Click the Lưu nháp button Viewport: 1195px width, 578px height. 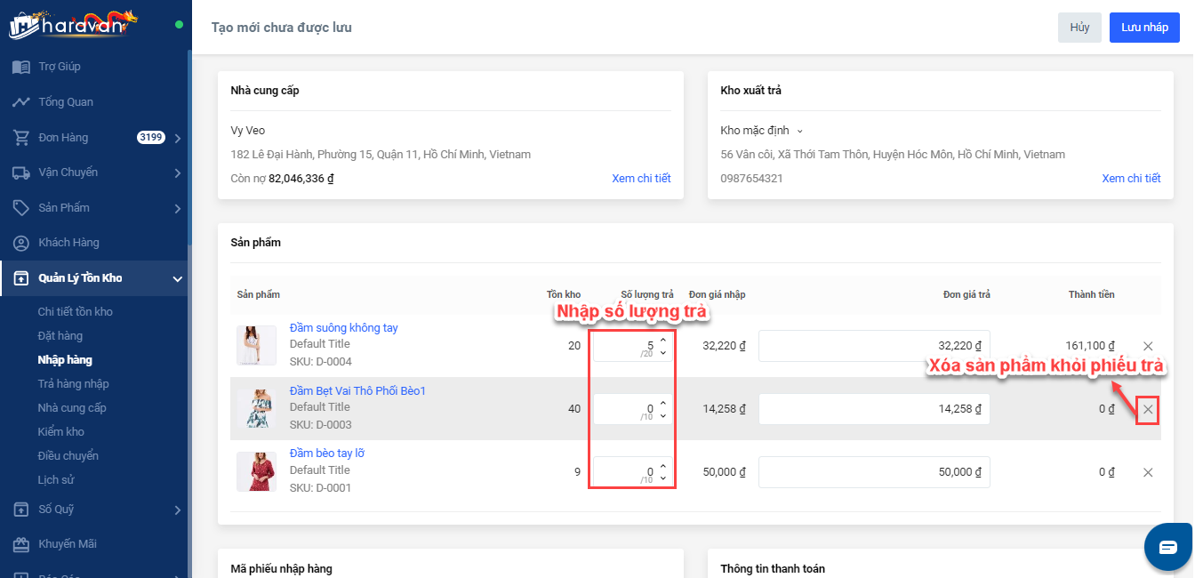pyautogui.click(x=1144, y=28)
